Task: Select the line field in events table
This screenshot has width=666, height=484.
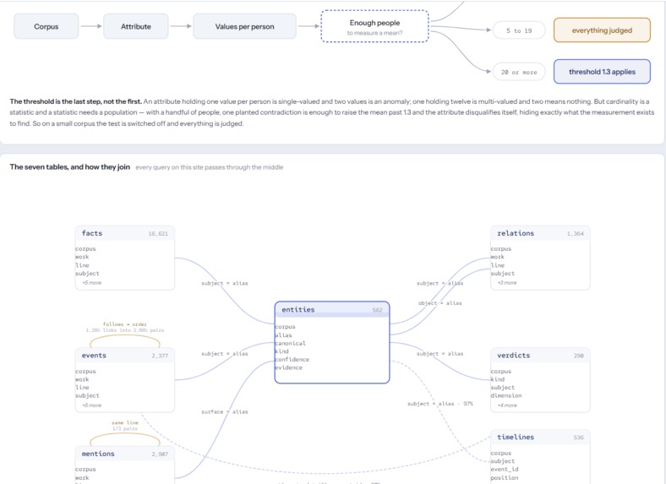Action: click(82, 387)
